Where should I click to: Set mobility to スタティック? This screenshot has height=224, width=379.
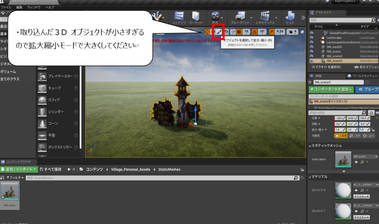tap(341, 136)
